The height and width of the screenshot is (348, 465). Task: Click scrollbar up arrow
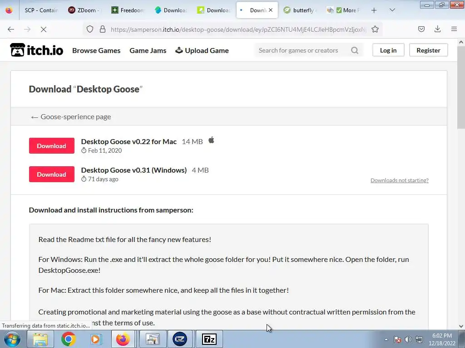click(x=461, y=42)
